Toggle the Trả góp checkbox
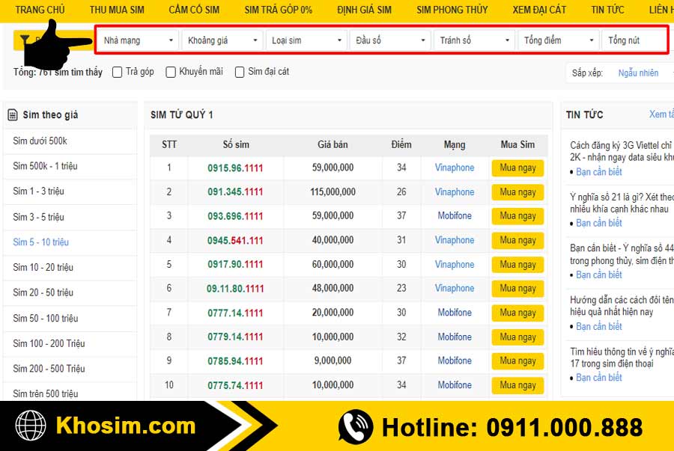 pyautogui.click(x=118, y=72)
